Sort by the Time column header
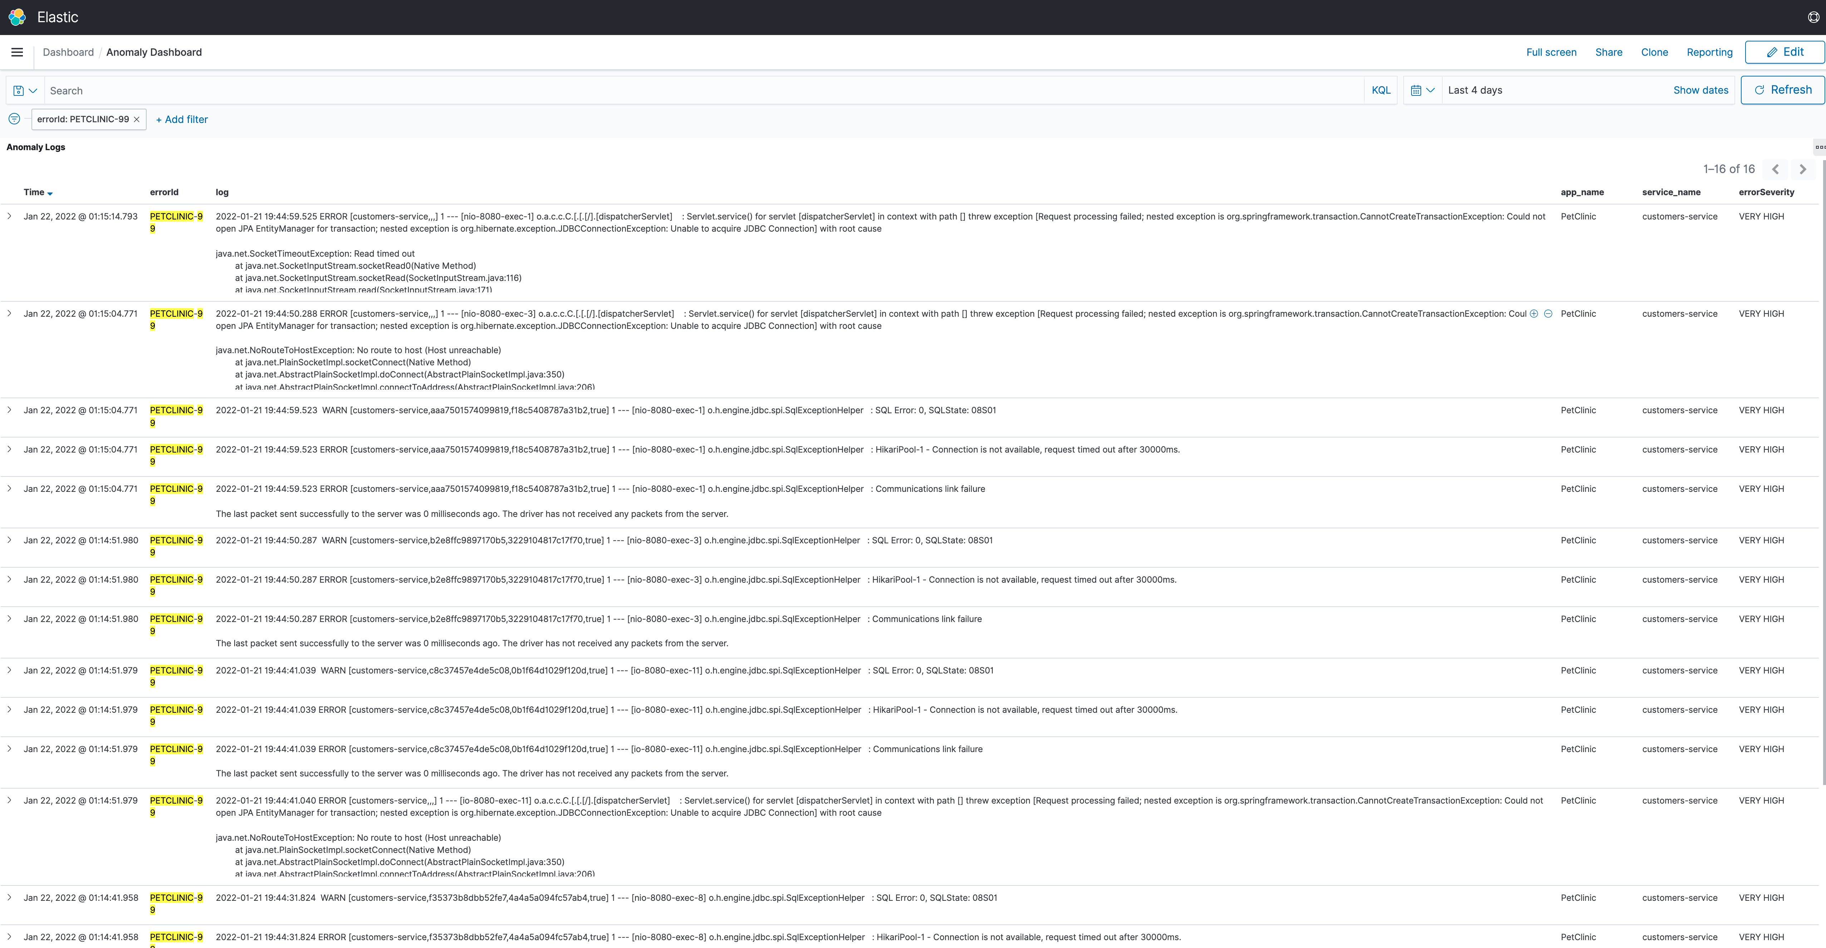 coord(38,193)
